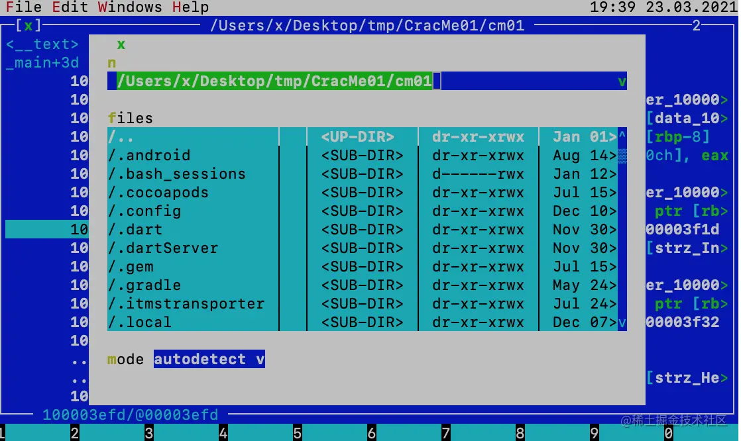Screen dimensions: 741x441
Task: Click the 00003f1d address in the disassembly
Action: (683, 230)
